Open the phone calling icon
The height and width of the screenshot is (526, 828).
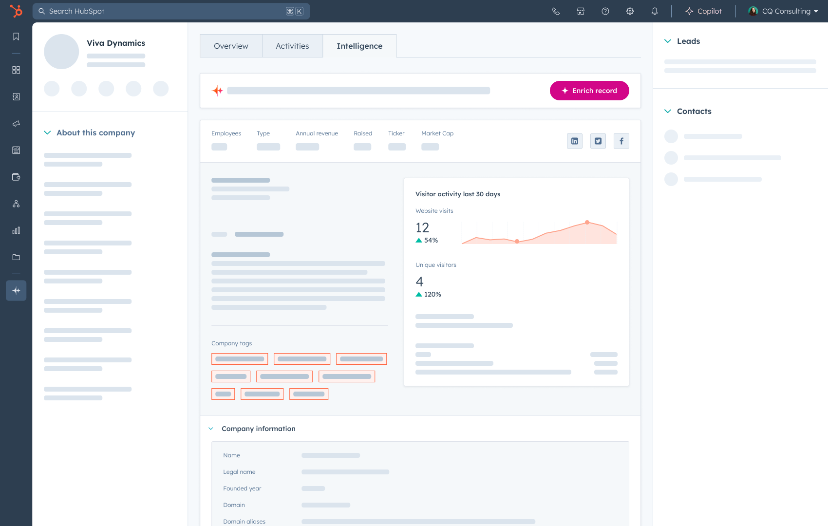[x=556, y=11]
